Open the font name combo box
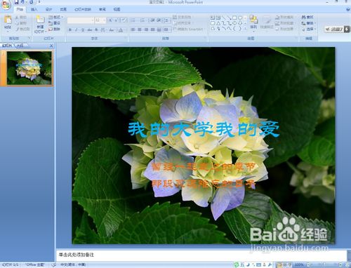The image size is (351, 268). tap(81, 20)
